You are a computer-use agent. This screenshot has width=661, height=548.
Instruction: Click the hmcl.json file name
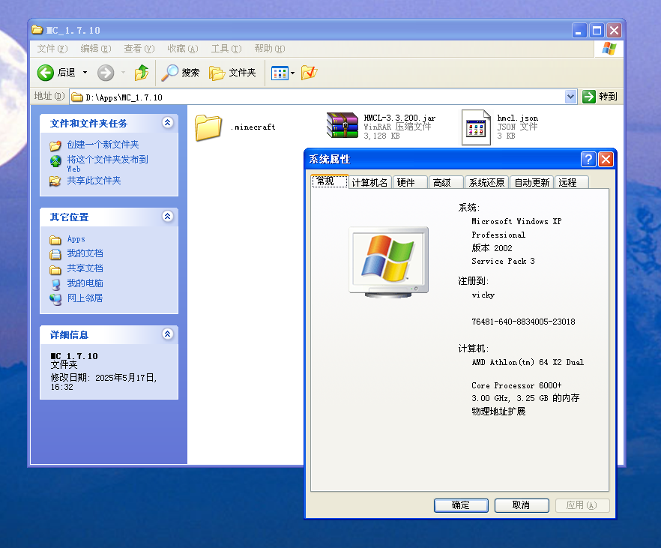pos(518,118)
